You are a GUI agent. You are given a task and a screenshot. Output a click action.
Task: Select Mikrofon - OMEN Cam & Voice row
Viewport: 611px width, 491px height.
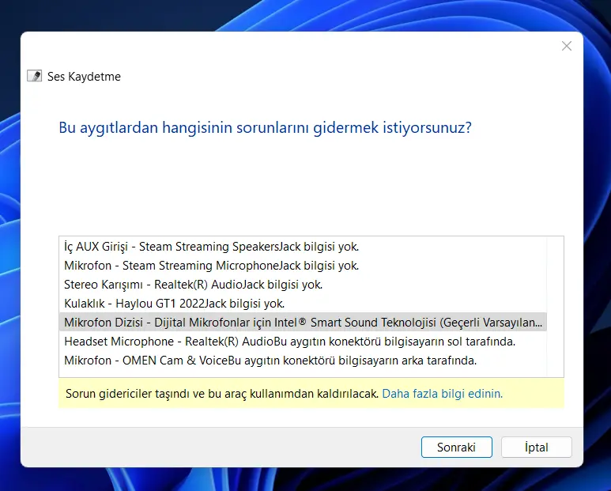coord(304,361)
